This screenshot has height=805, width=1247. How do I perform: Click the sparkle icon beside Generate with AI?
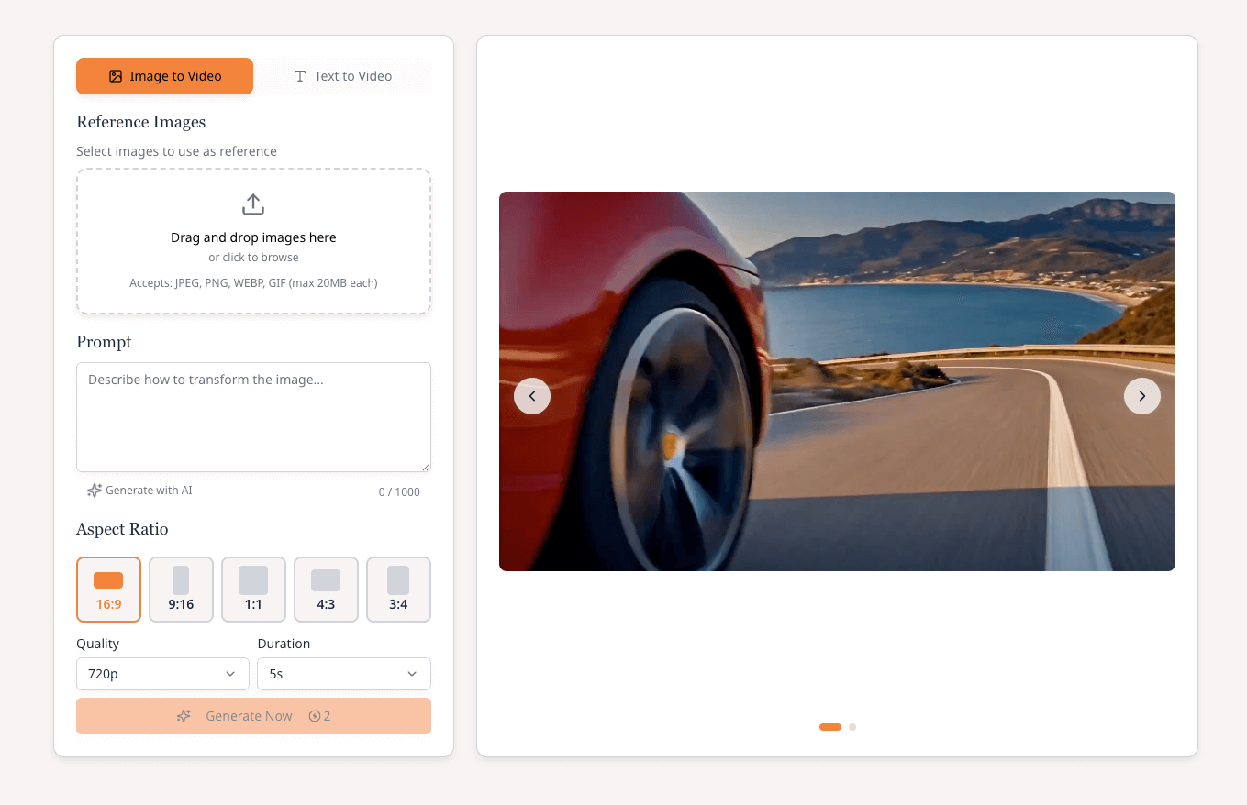(x=93, y=490)
